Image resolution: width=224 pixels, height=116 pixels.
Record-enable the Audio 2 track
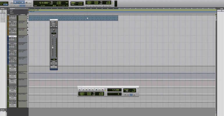(10, 45)
